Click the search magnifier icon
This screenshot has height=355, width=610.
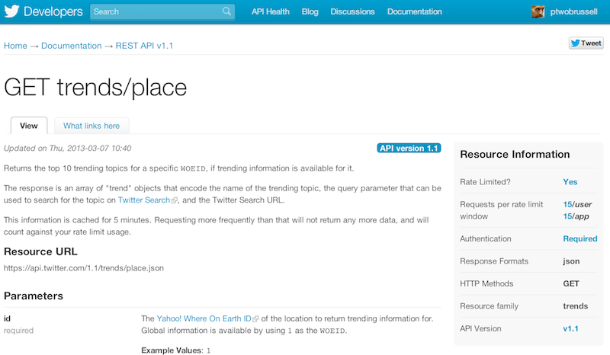click(x=226, y=11)
